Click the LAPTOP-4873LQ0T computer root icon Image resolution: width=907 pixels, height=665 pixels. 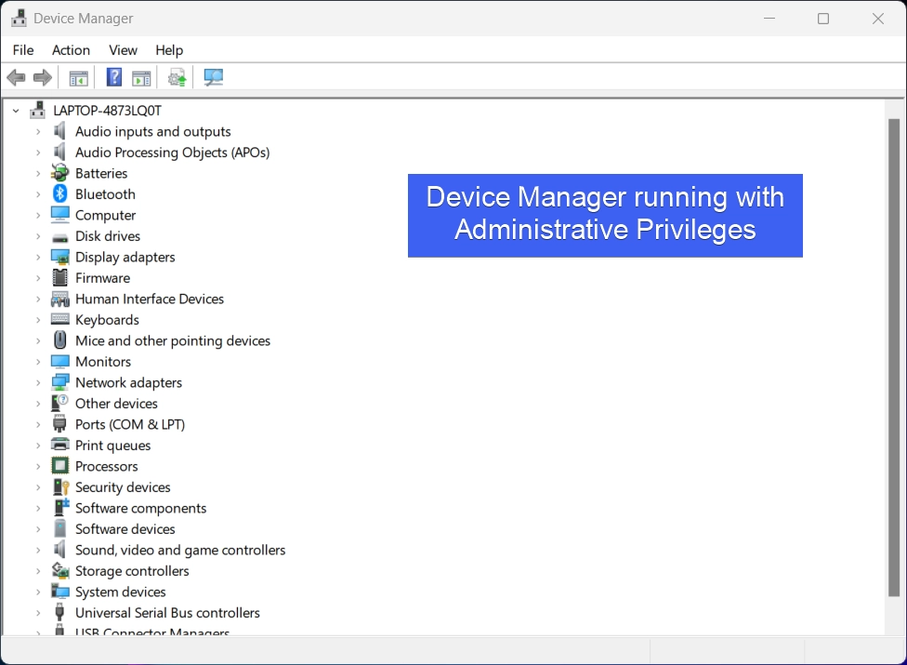pos(37,110)
